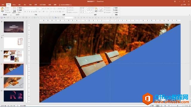
Task: Click the Increase Font Size icon
Action: click(43, 9)
